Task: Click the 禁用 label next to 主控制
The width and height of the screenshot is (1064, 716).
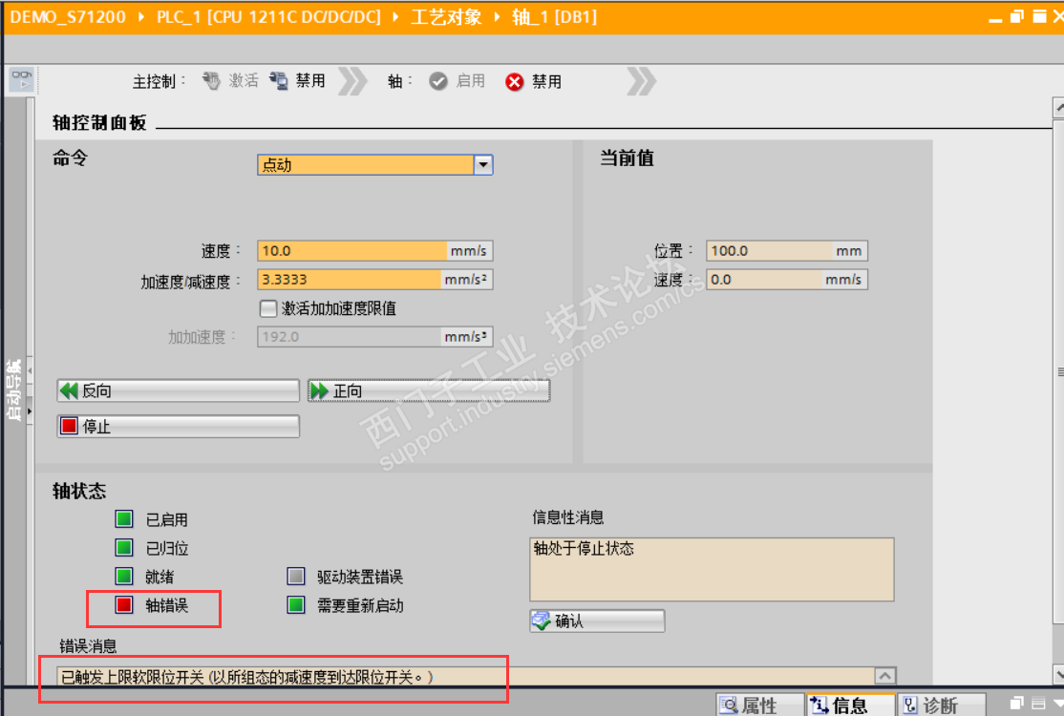Action: point(310,81)
